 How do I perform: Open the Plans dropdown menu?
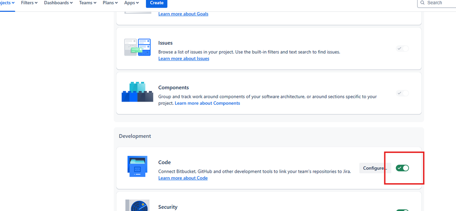click(x=110, y=3)
